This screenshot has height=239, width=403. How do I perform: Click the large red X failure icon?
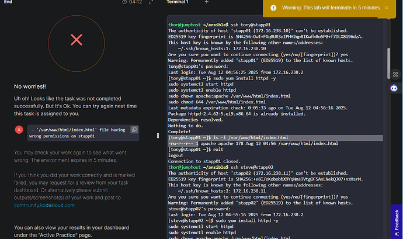(x=76, y=40)
